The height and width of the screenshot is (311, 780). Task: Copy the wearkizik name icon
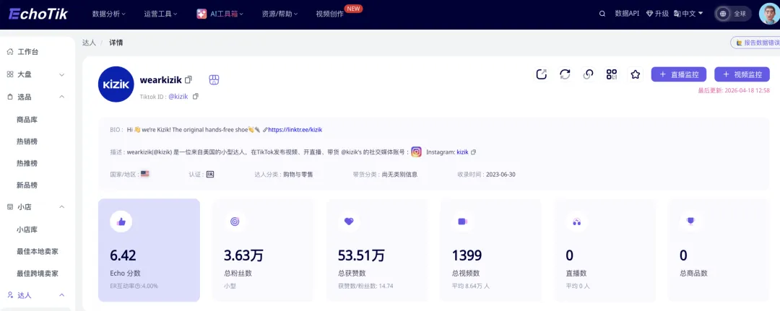pyautogui.click(x=188, y=79)
